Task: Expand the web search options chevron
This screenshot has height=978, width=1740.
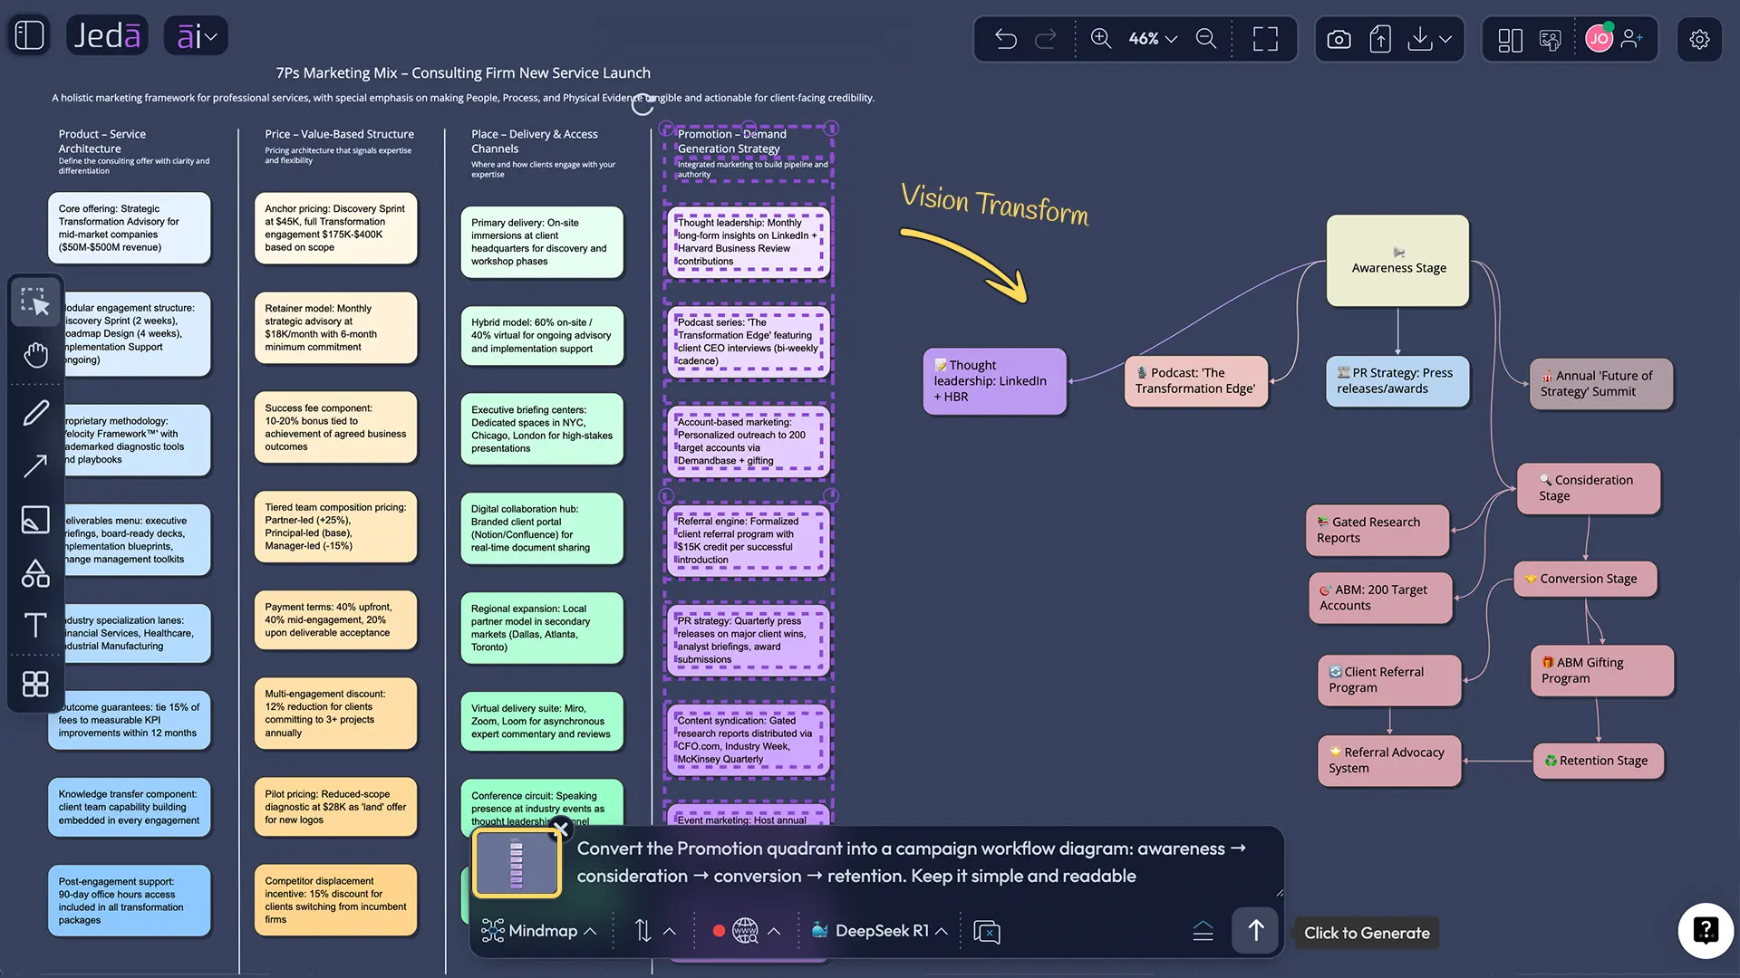Action: coord(774,931)
